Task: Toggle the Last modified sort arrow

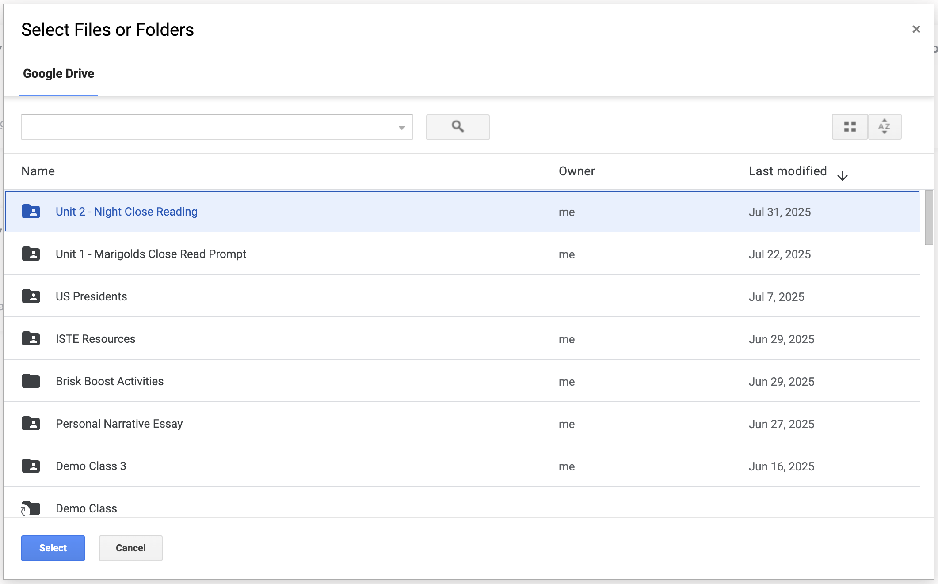Action: coord(842,175)
